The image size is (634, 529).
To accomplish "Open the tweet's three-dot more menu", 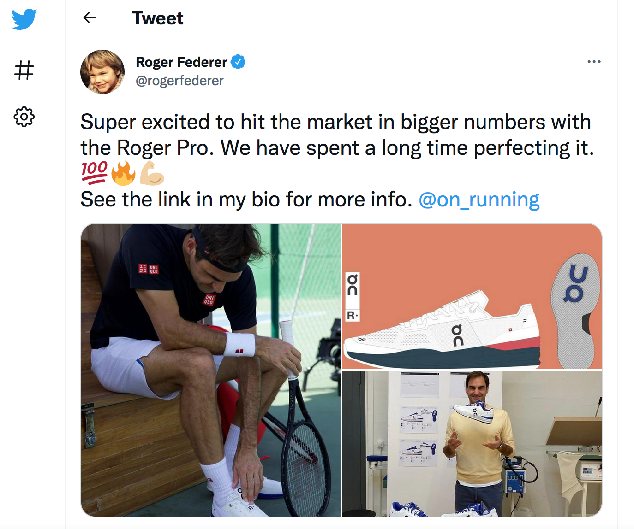I will pyautogui.click(x=594, y=62).
